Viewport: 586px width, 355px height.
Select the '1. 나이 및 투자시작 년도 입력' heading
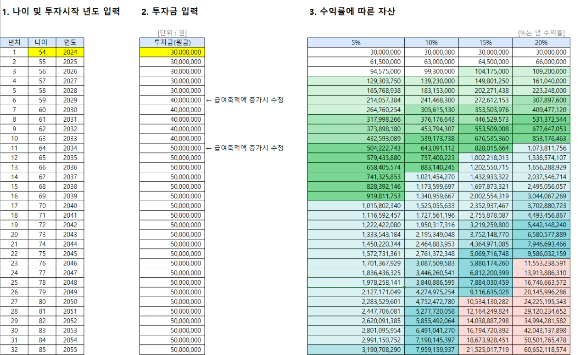pos(61,12)
